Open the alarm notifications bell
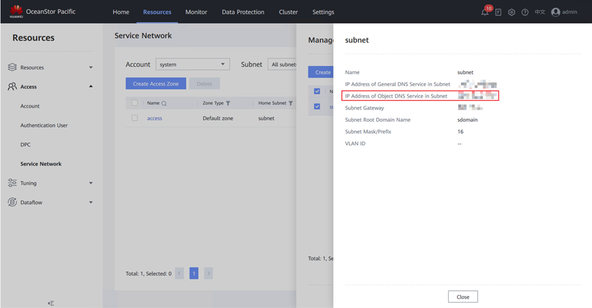Viewport: 592px width, 308px height. coord(485,12)
